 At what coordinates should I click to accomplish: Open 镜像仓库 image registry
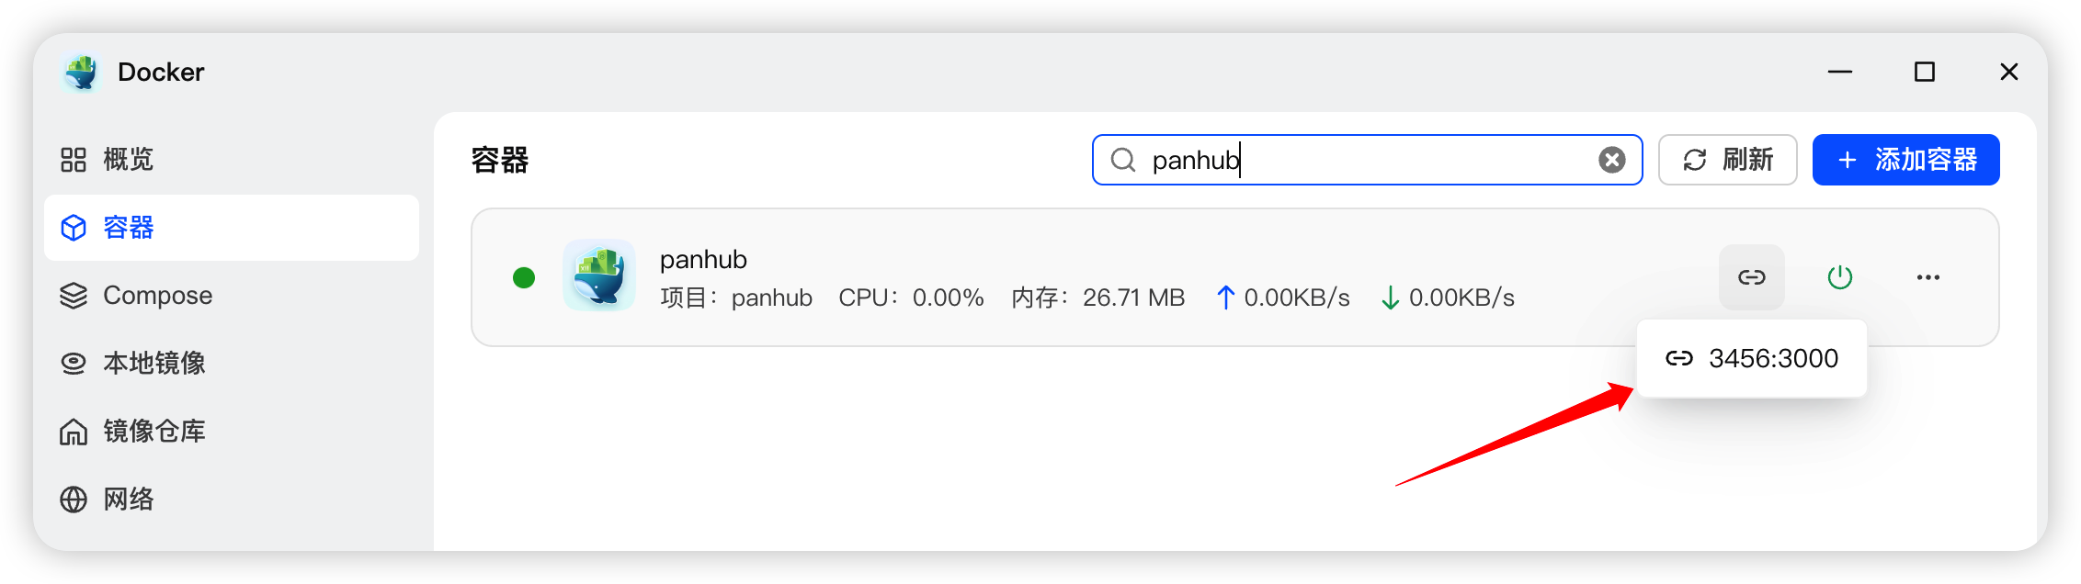(x=154, y=432)
